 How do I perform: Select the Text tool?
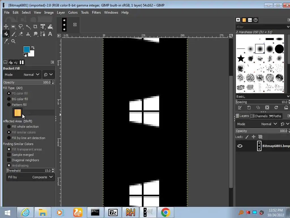tap(50, 34)
